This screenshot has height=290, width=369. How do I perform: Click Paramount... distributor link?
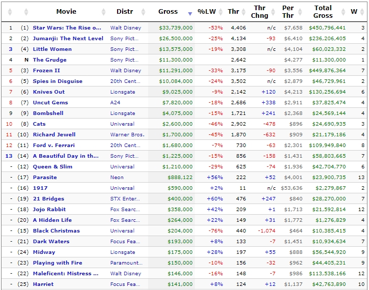tap(126, 263)
